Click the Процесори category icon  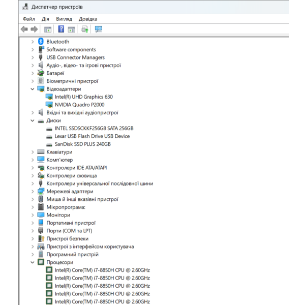pos(41,262)
